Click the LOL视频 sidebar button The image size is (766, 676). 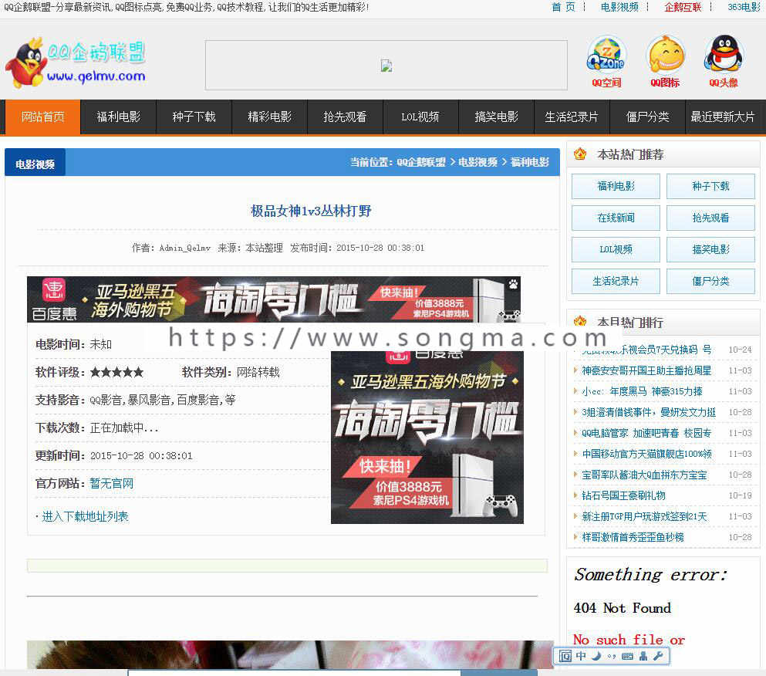pos(616,249)
